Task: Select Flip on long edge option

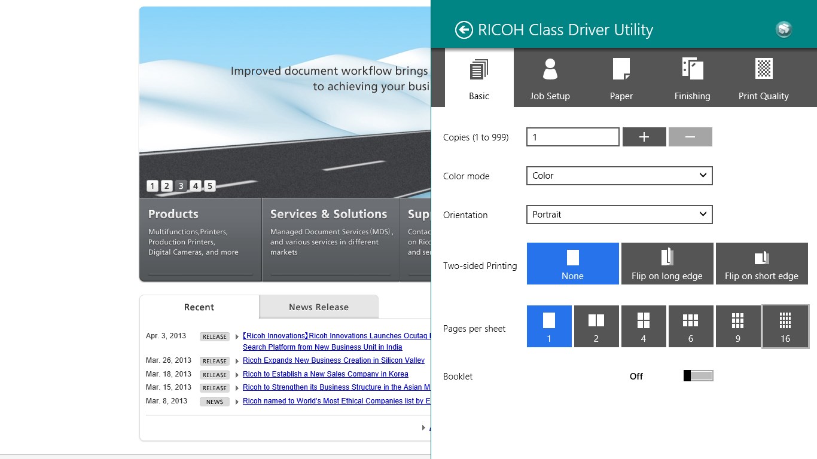Action: tap(667, 264)
